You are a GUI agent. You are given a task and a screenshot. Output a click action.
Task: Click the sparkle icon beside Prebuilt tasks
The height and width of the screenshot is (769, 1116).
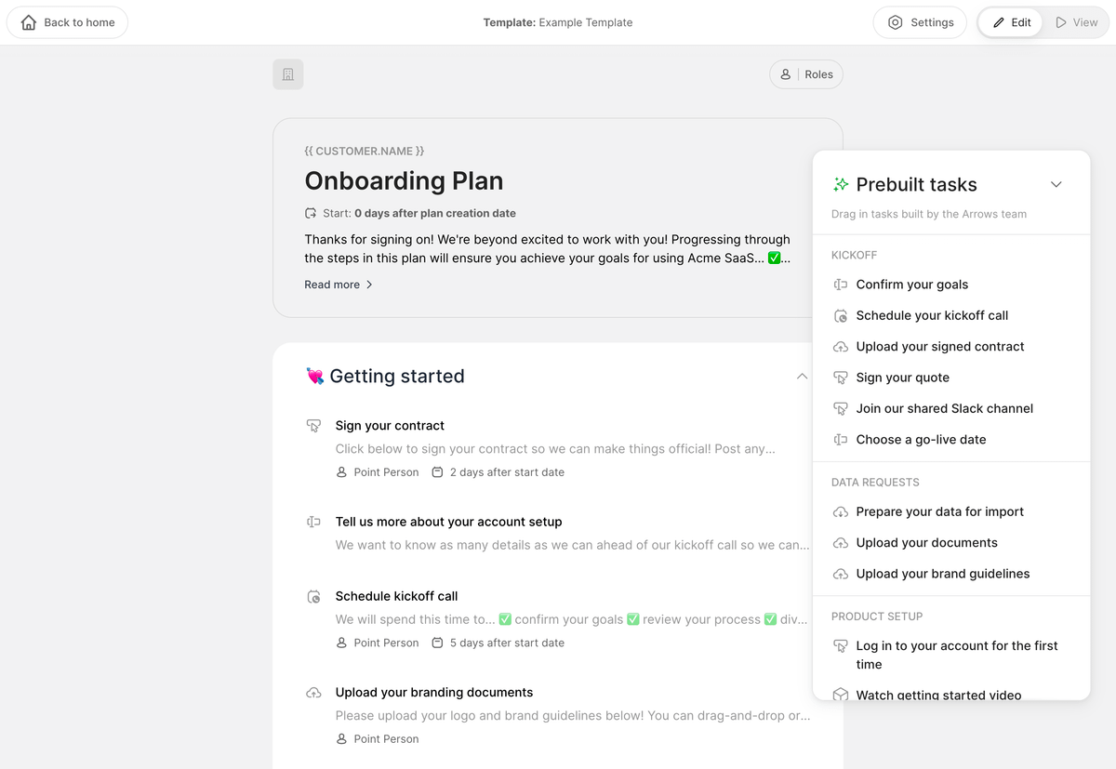(841, 184)
